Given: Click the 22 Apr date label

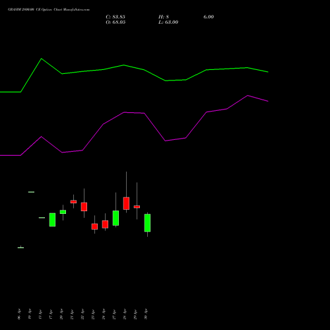Looking at the screenshot, I should tap(82, 314).
